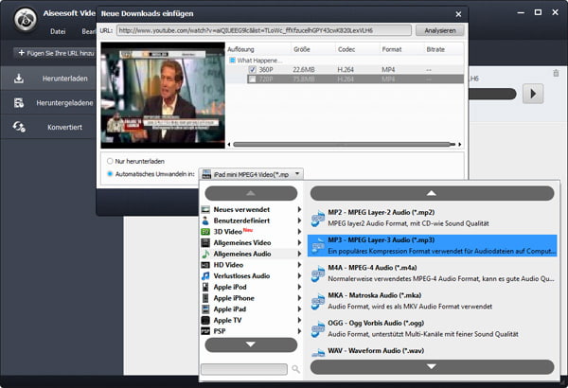This screenshot has width=568, height=388.
Task: Expand the Neues verwendet submenu arrow
Action: [299, 209]
